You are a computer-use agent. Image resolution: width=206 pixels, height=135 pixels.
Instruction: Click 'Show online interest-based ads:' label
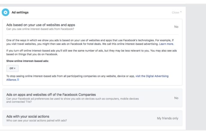point(27,61)
